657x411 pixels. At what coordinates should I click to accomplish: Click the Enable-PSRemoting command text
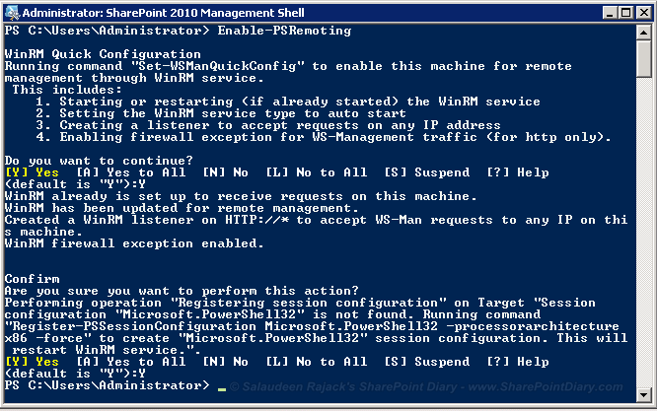(x=284, y=31)
